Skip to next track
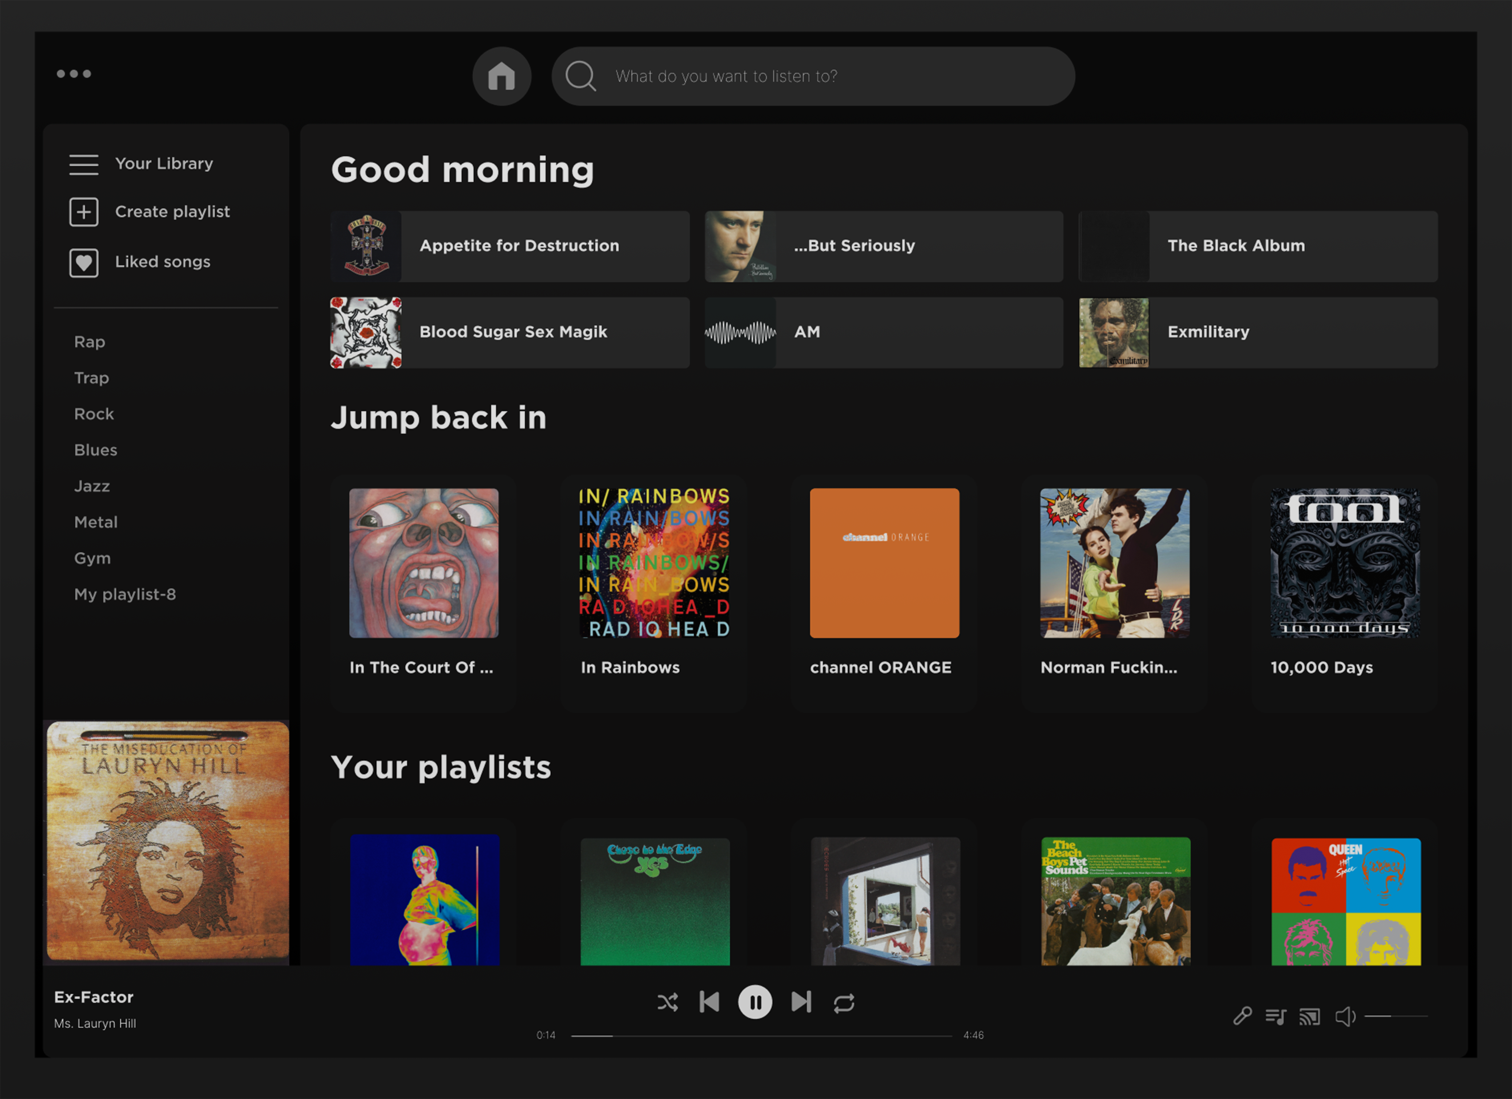This screenshot has width=1512, height=1099. (800, 1002)
